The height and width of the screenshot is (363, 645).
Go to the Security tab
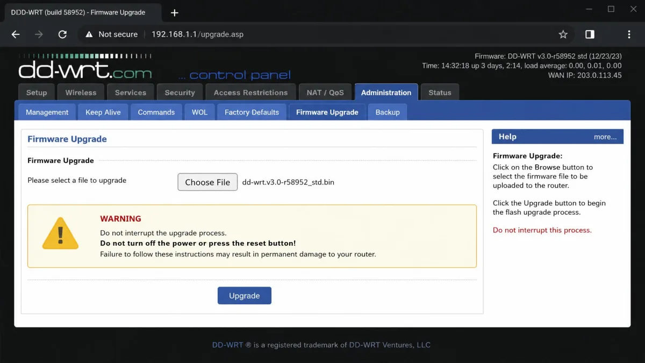click(x=180, y=92)
